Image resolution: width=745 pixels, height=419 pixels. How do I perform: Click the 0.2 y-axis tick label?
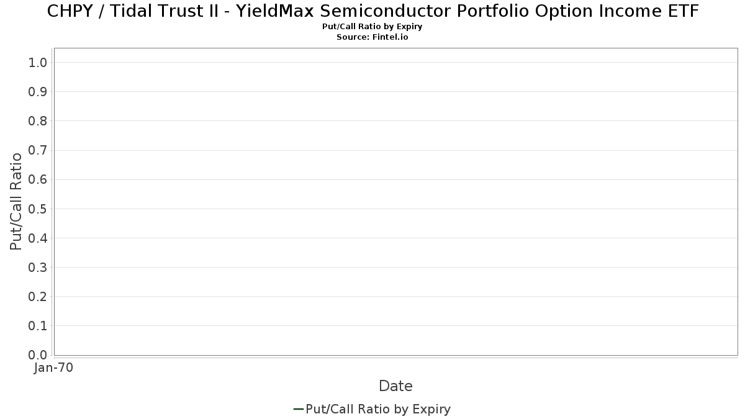coord(38,296)
